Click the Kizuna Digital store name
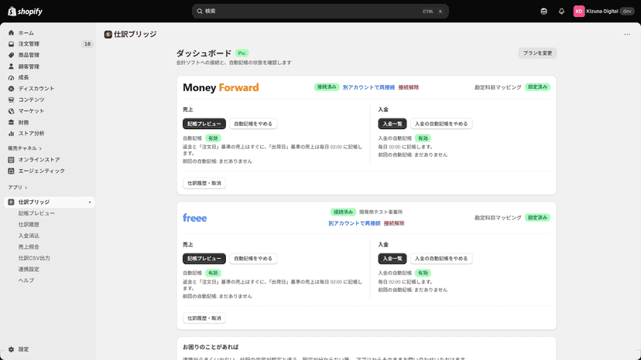641x360 pixels. [602, 12]
